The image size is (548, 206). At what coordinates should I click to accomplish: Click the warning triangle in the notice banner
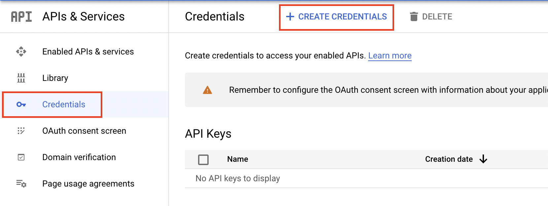pos(207,89)
